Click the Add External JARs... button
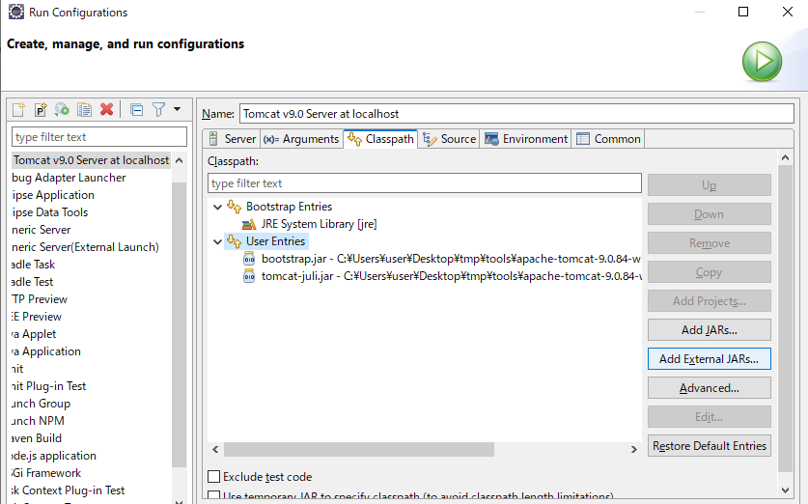Image resolution: width=808 pixels, height=504 pixels. point(710,358)
